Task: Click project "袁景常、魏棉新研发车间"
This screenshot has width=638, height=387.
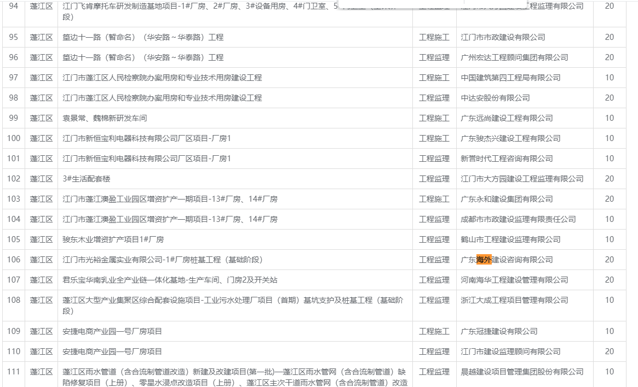Action: [x=105, y=118]
